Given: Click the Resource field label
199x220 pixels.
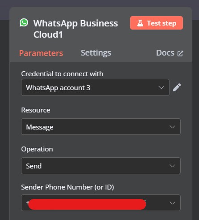Looking at the screenshot, I should pyautogui.click(x=36, y=110).
